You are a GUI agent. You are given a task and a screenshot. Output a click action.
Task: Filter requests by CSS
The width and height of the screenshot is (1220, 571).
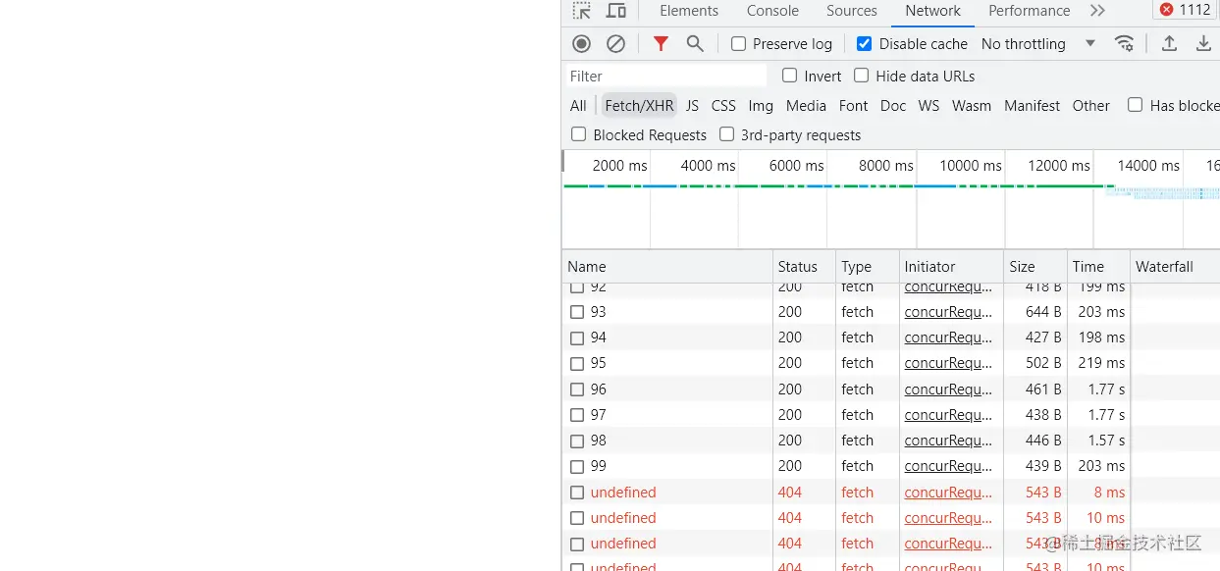723,106
